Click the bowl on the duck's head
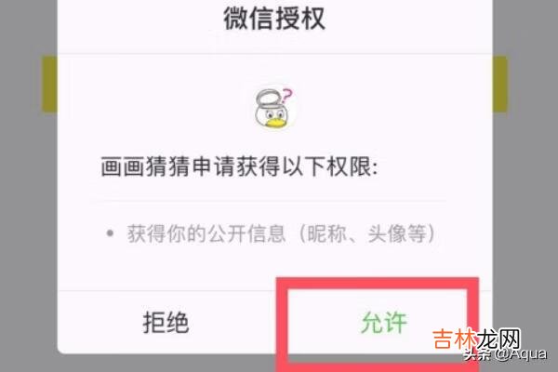Viewport: 558px width, 372px height. pyautogui.click(x=269, y=97)
